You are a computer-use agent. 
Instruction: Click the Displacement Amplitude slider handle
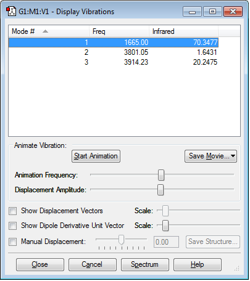(160, 190)
